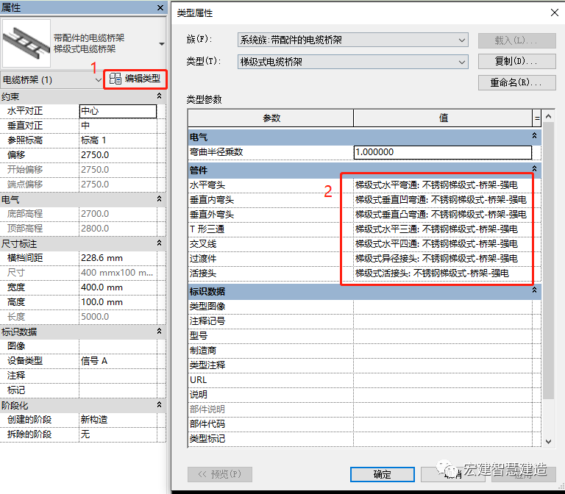Click the 确定 OK button
The image size is (565, 494).
383,474
